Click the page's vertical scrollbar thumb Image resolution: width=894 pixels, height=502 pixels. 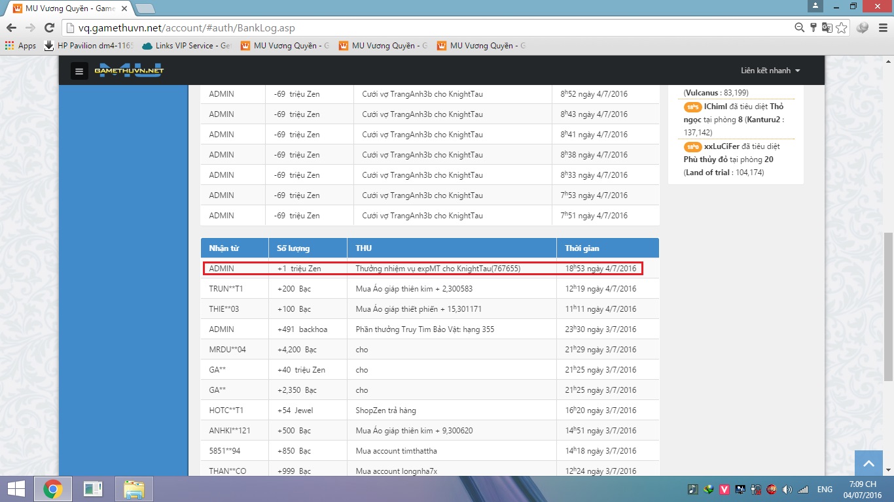[888, 306]
